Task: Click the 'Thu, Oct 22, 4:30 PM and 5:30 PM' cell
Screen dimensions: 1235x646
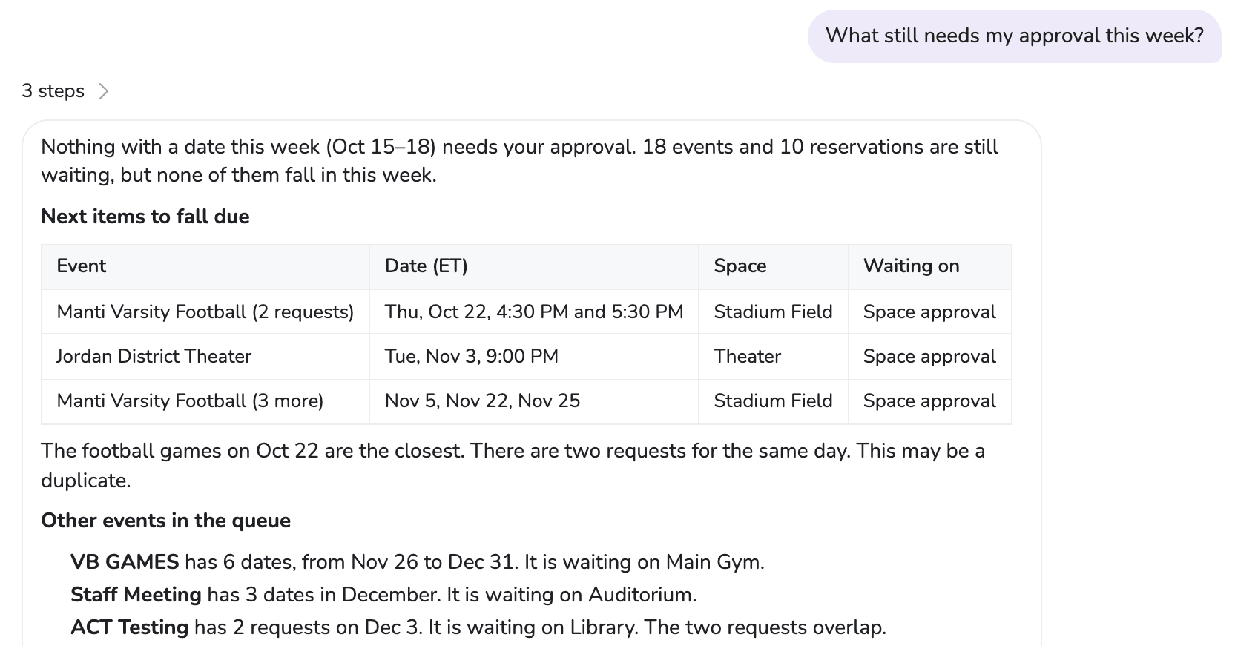Action: (534, 312)
